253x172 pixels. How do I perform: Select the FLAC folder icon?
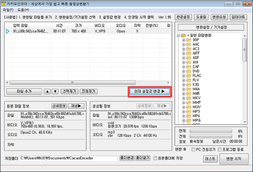tap(189, 76)
